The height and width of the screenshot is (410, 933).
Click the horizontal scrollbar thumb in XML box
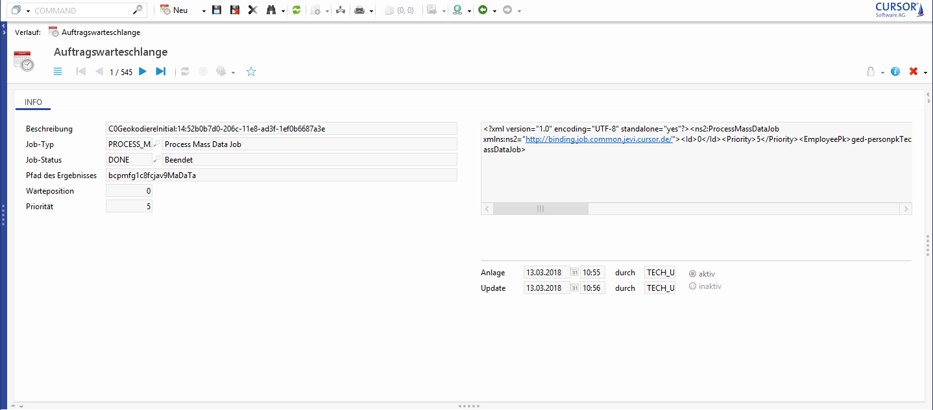(540, 209)
